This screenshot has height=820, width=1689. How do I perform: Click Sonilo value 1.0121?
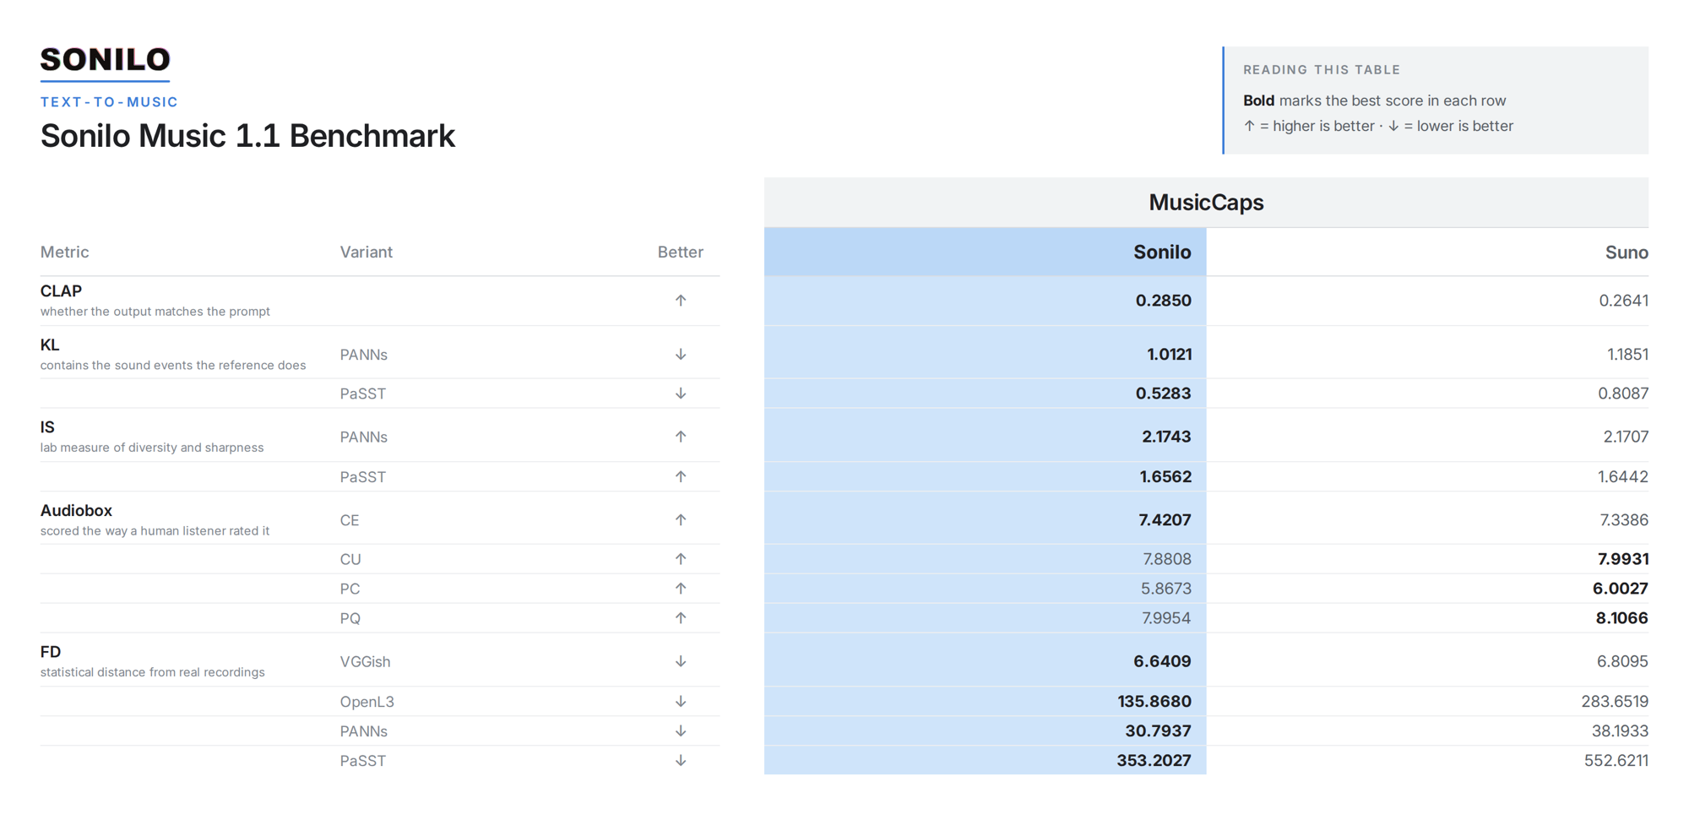(x=1170, y=355)
